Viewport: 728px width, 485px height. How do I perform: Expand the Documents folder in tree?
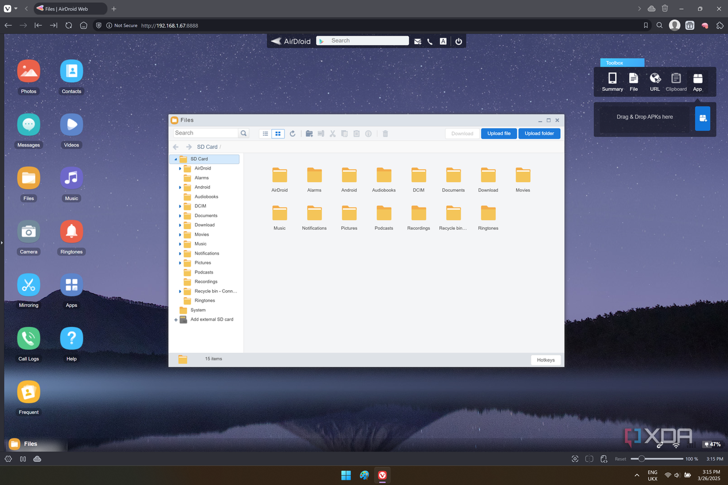[x=180, y=215]
